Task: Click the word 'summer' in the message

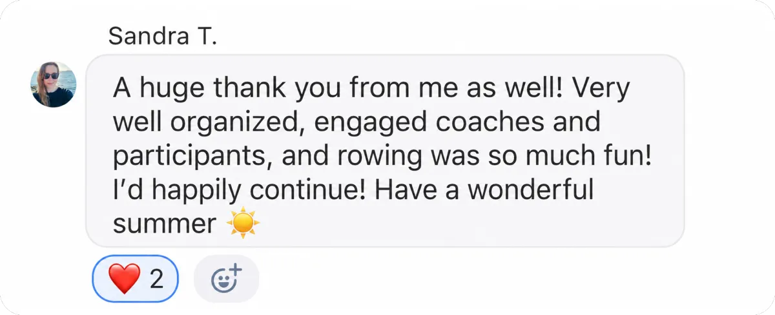Action: pyautogui.click(x=164, y=225)
